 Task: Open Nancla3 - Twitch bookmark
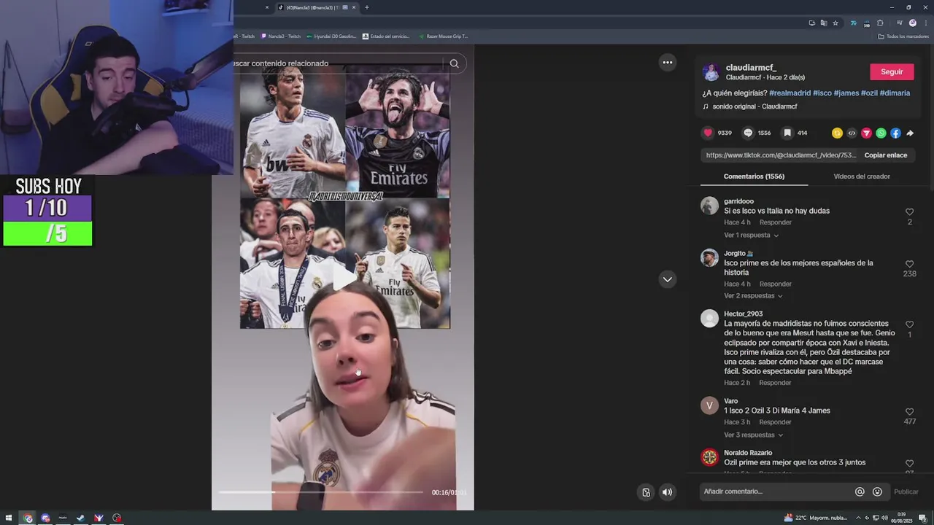click(281, 36)
